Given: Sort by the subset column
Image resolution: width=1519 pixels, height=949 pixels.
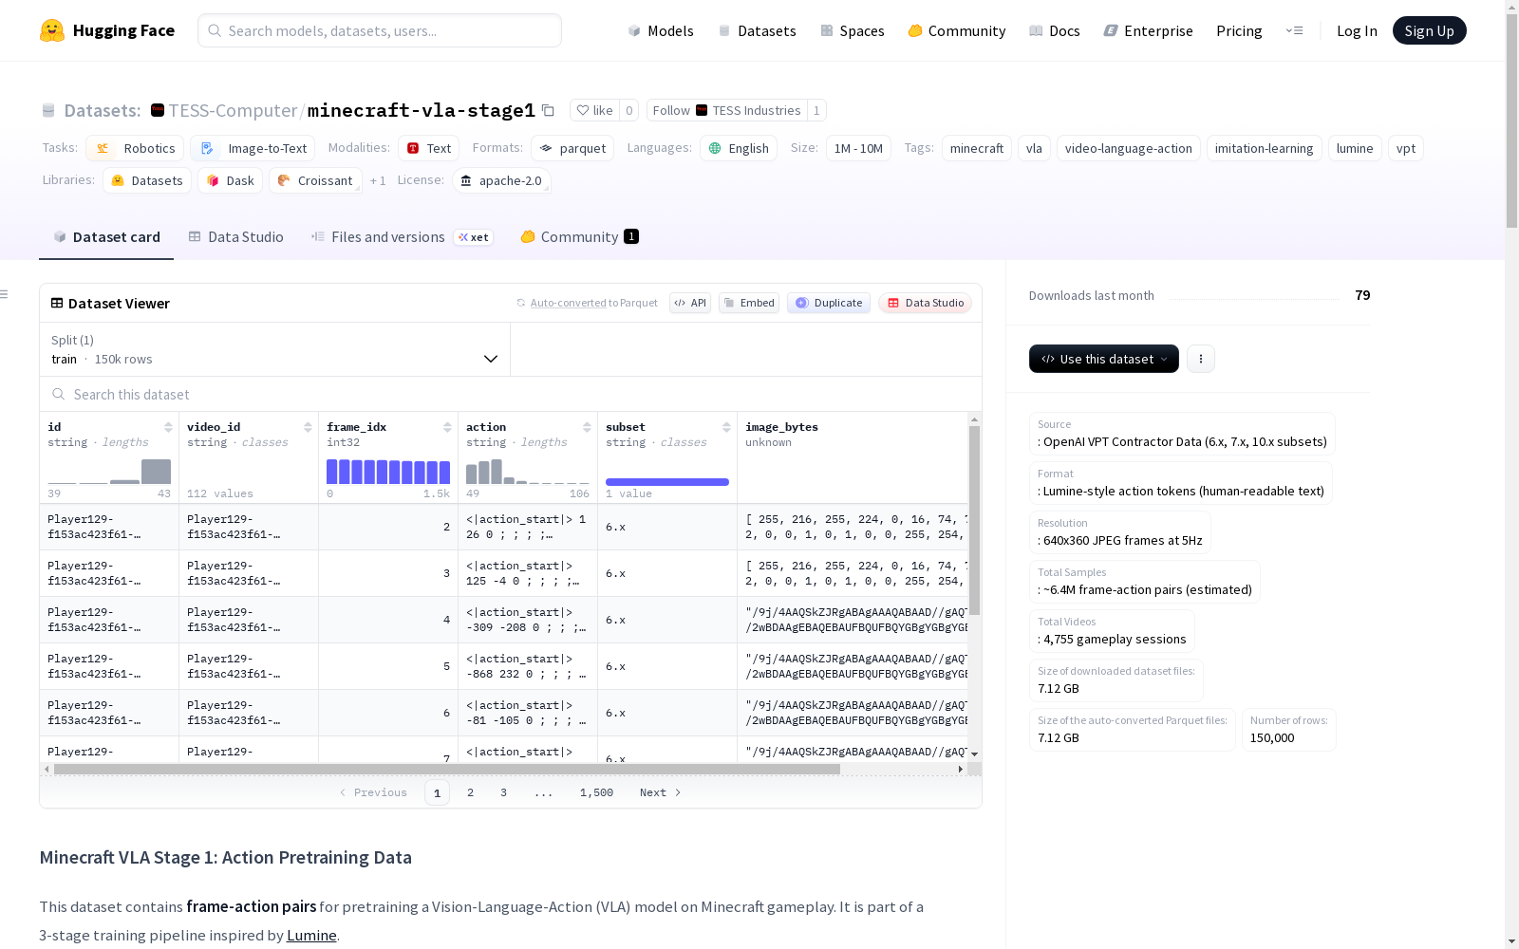Looking at the screenshot, I should coord(726,427).
